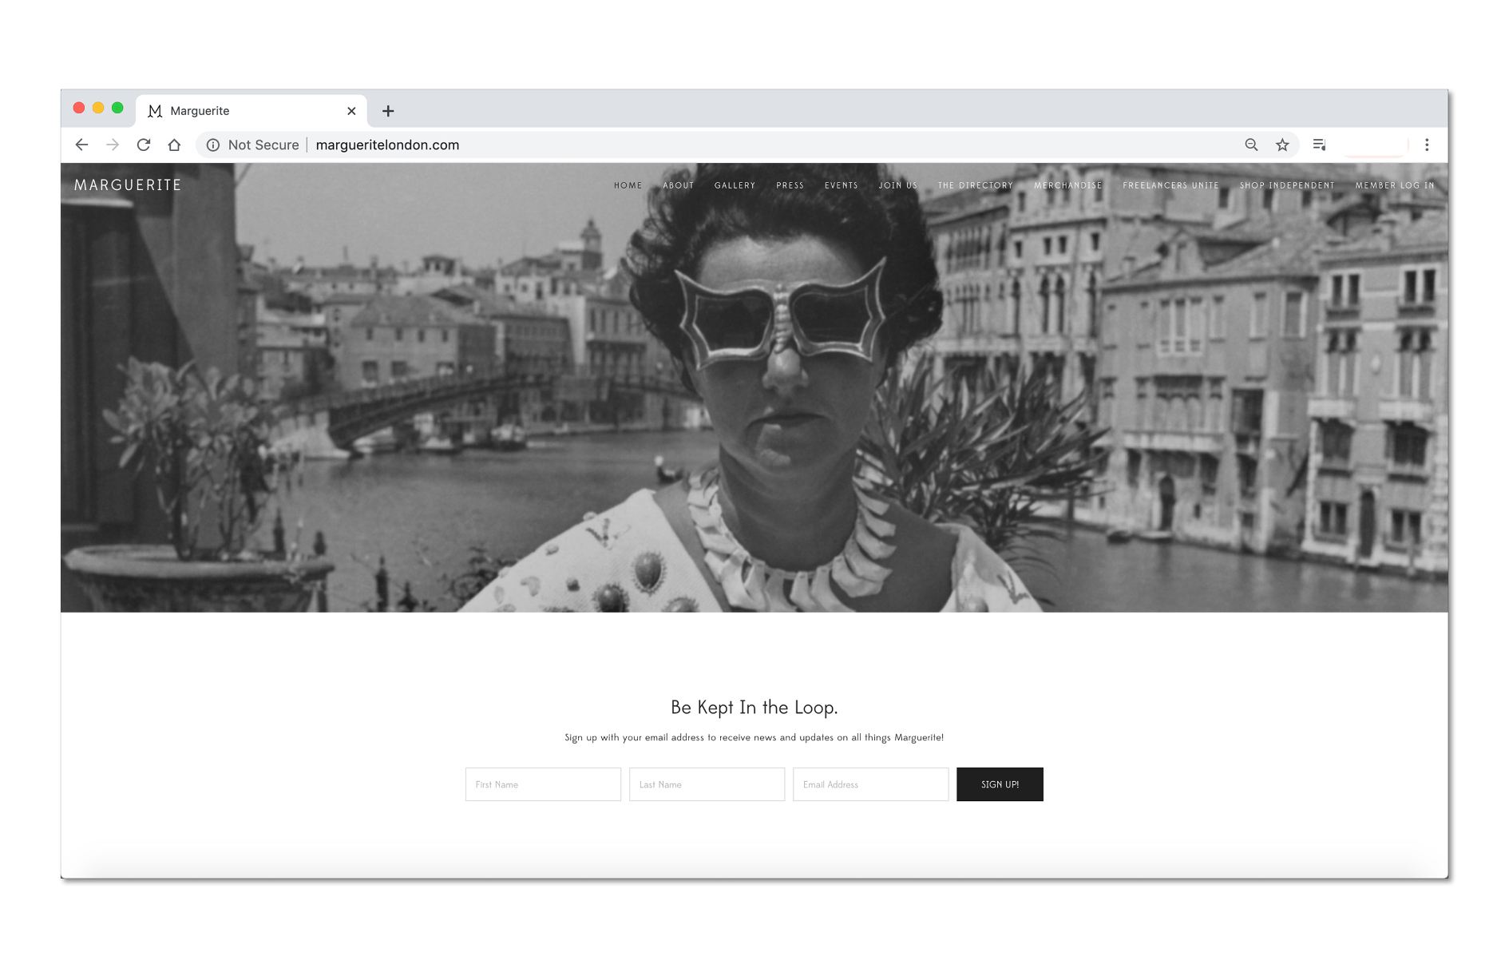This screenshot has height=968, width=1501.
Task: Click the browser back arrow
Action: tap(81, 145)
